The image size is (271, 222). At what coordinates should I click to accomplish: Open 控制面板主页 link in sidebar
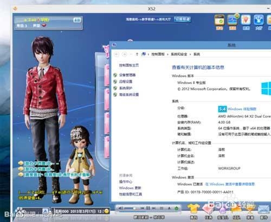(x=129, y=65)
